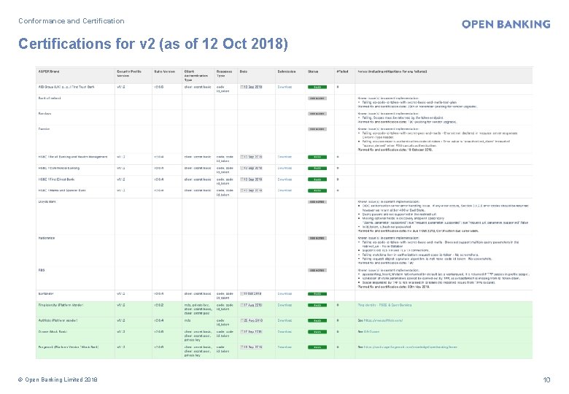
Task: Open the Ping Identity notes link
Action: pyautogui.click(x=384, y=305)
